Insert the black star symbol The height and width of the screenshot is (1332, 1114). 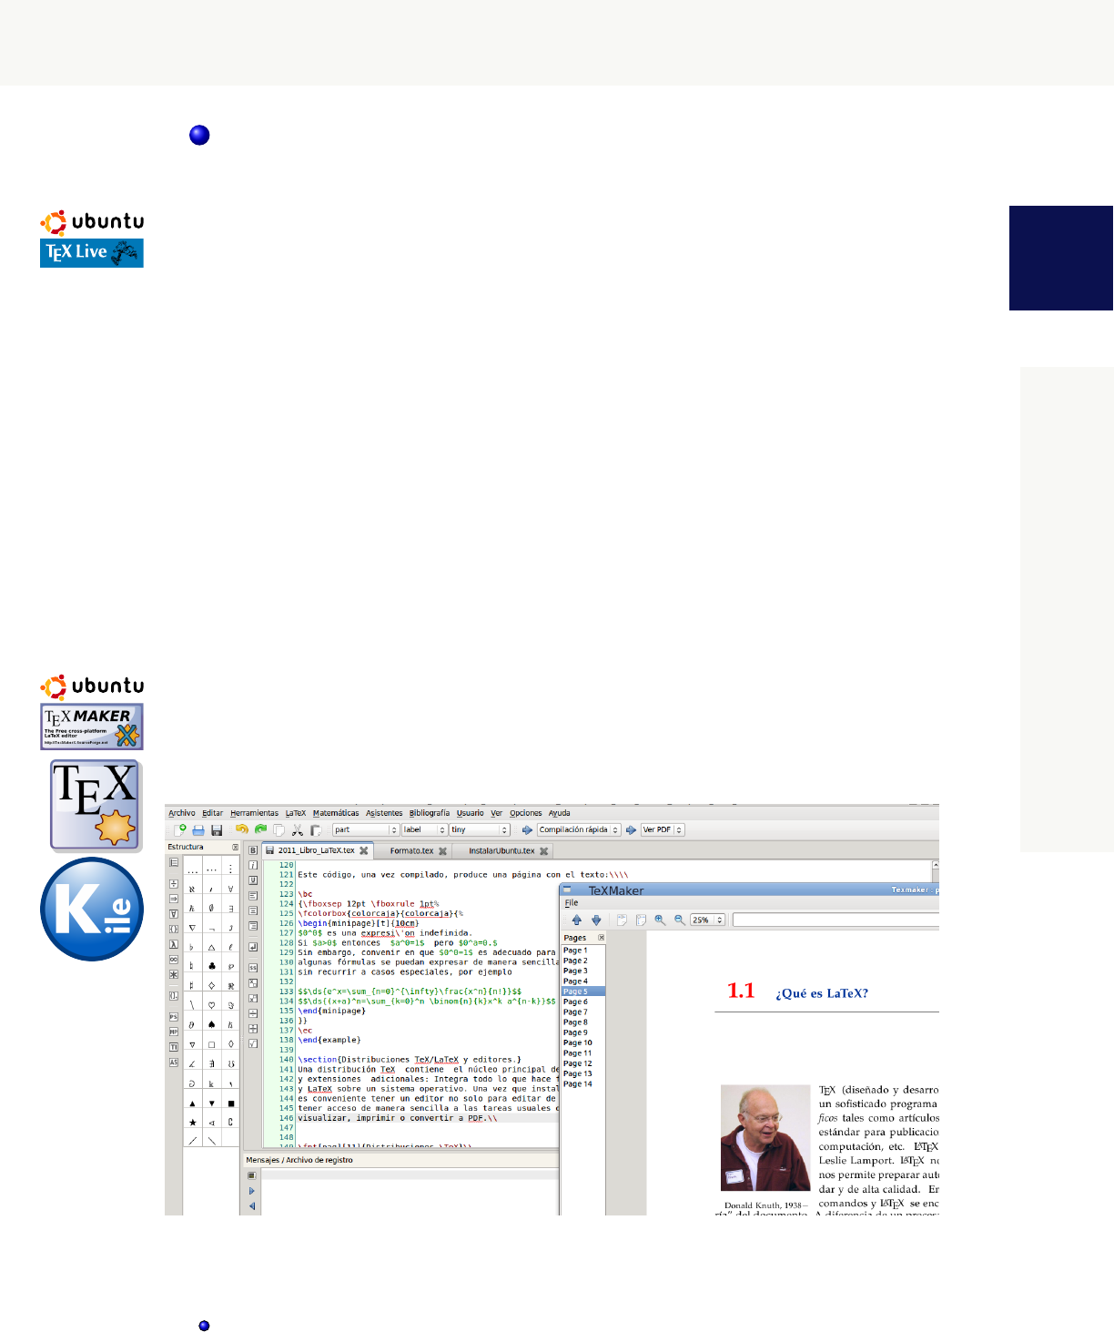[x=192, y=1122]
